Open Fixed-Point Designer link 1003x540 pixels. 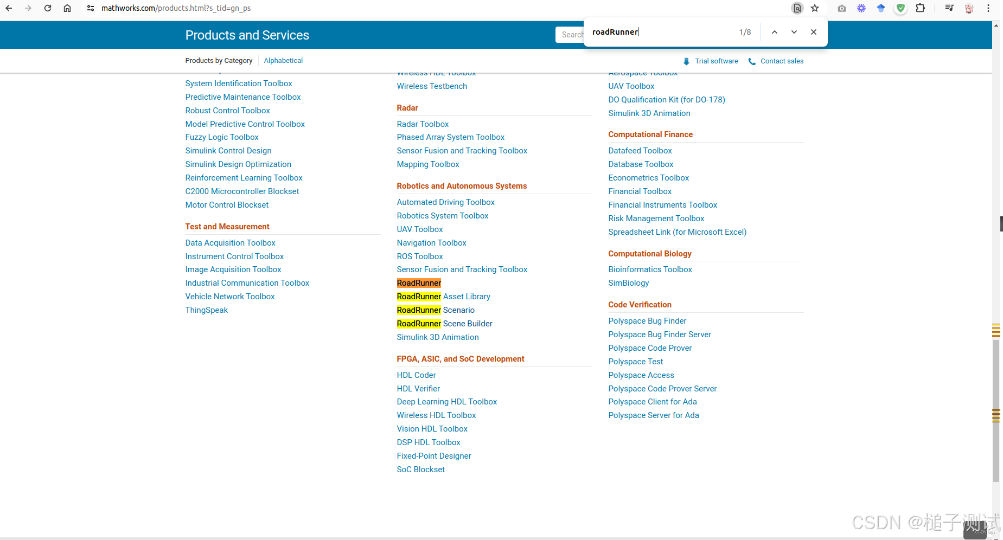(433, 456)
